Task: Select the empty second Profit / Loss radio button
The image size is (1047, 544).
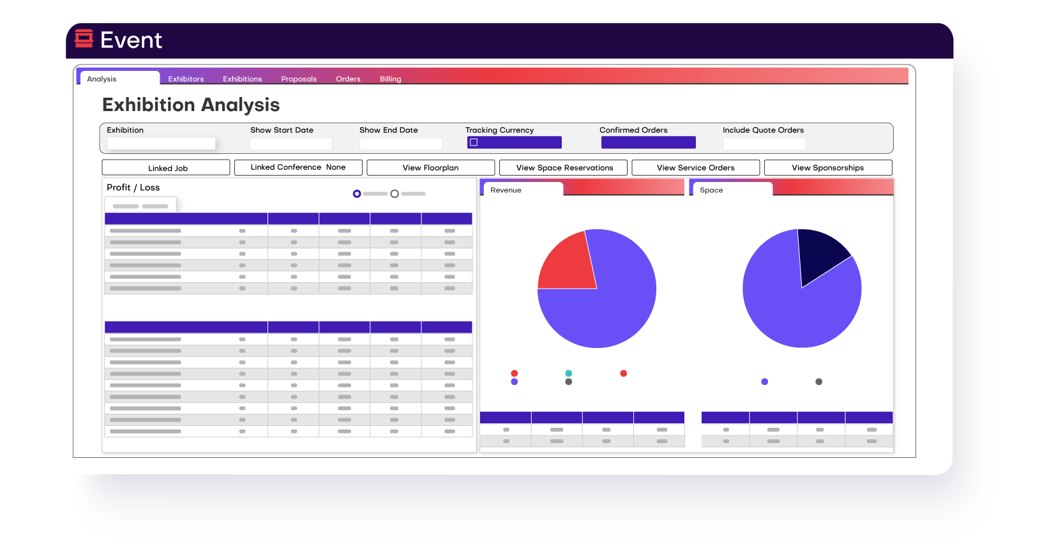Action: [x=395, y=193]
